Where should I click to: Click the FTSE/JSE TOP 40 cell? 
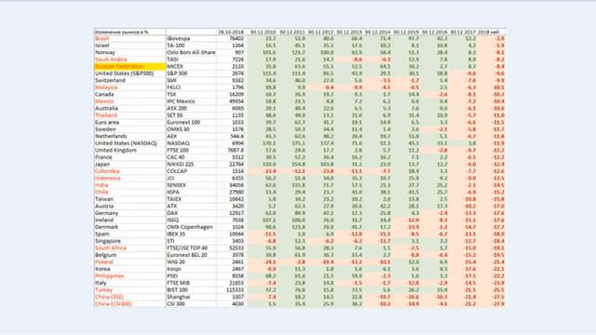coord(191,248)
